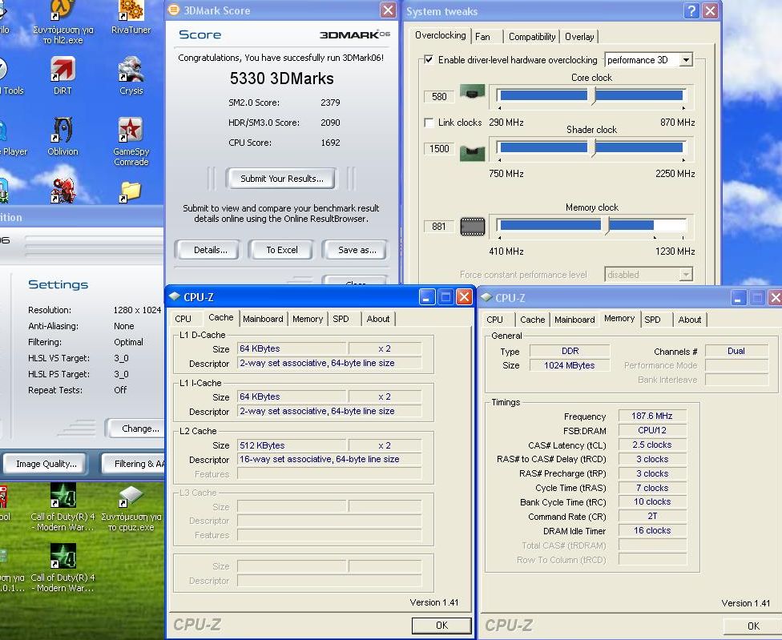Click the 3DMark Score title bar icon
The height and width of the screenshot is (640, 782).
point(174,10)
